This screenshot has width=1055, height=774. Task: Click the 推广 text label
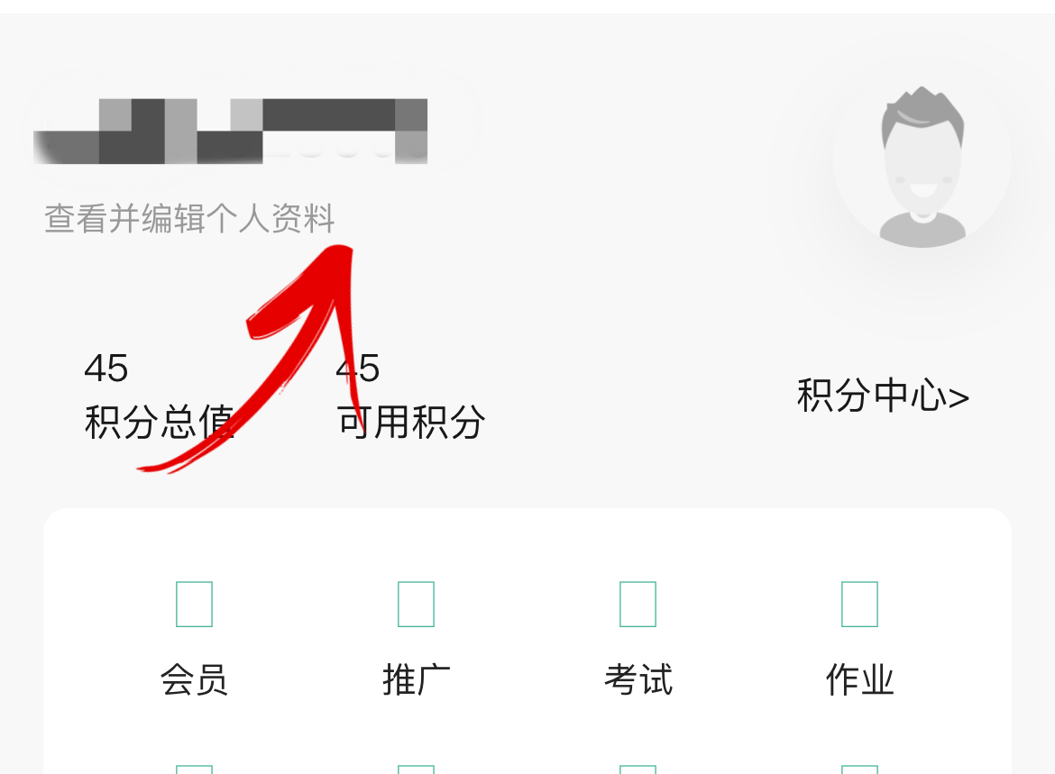click(416, 679)
